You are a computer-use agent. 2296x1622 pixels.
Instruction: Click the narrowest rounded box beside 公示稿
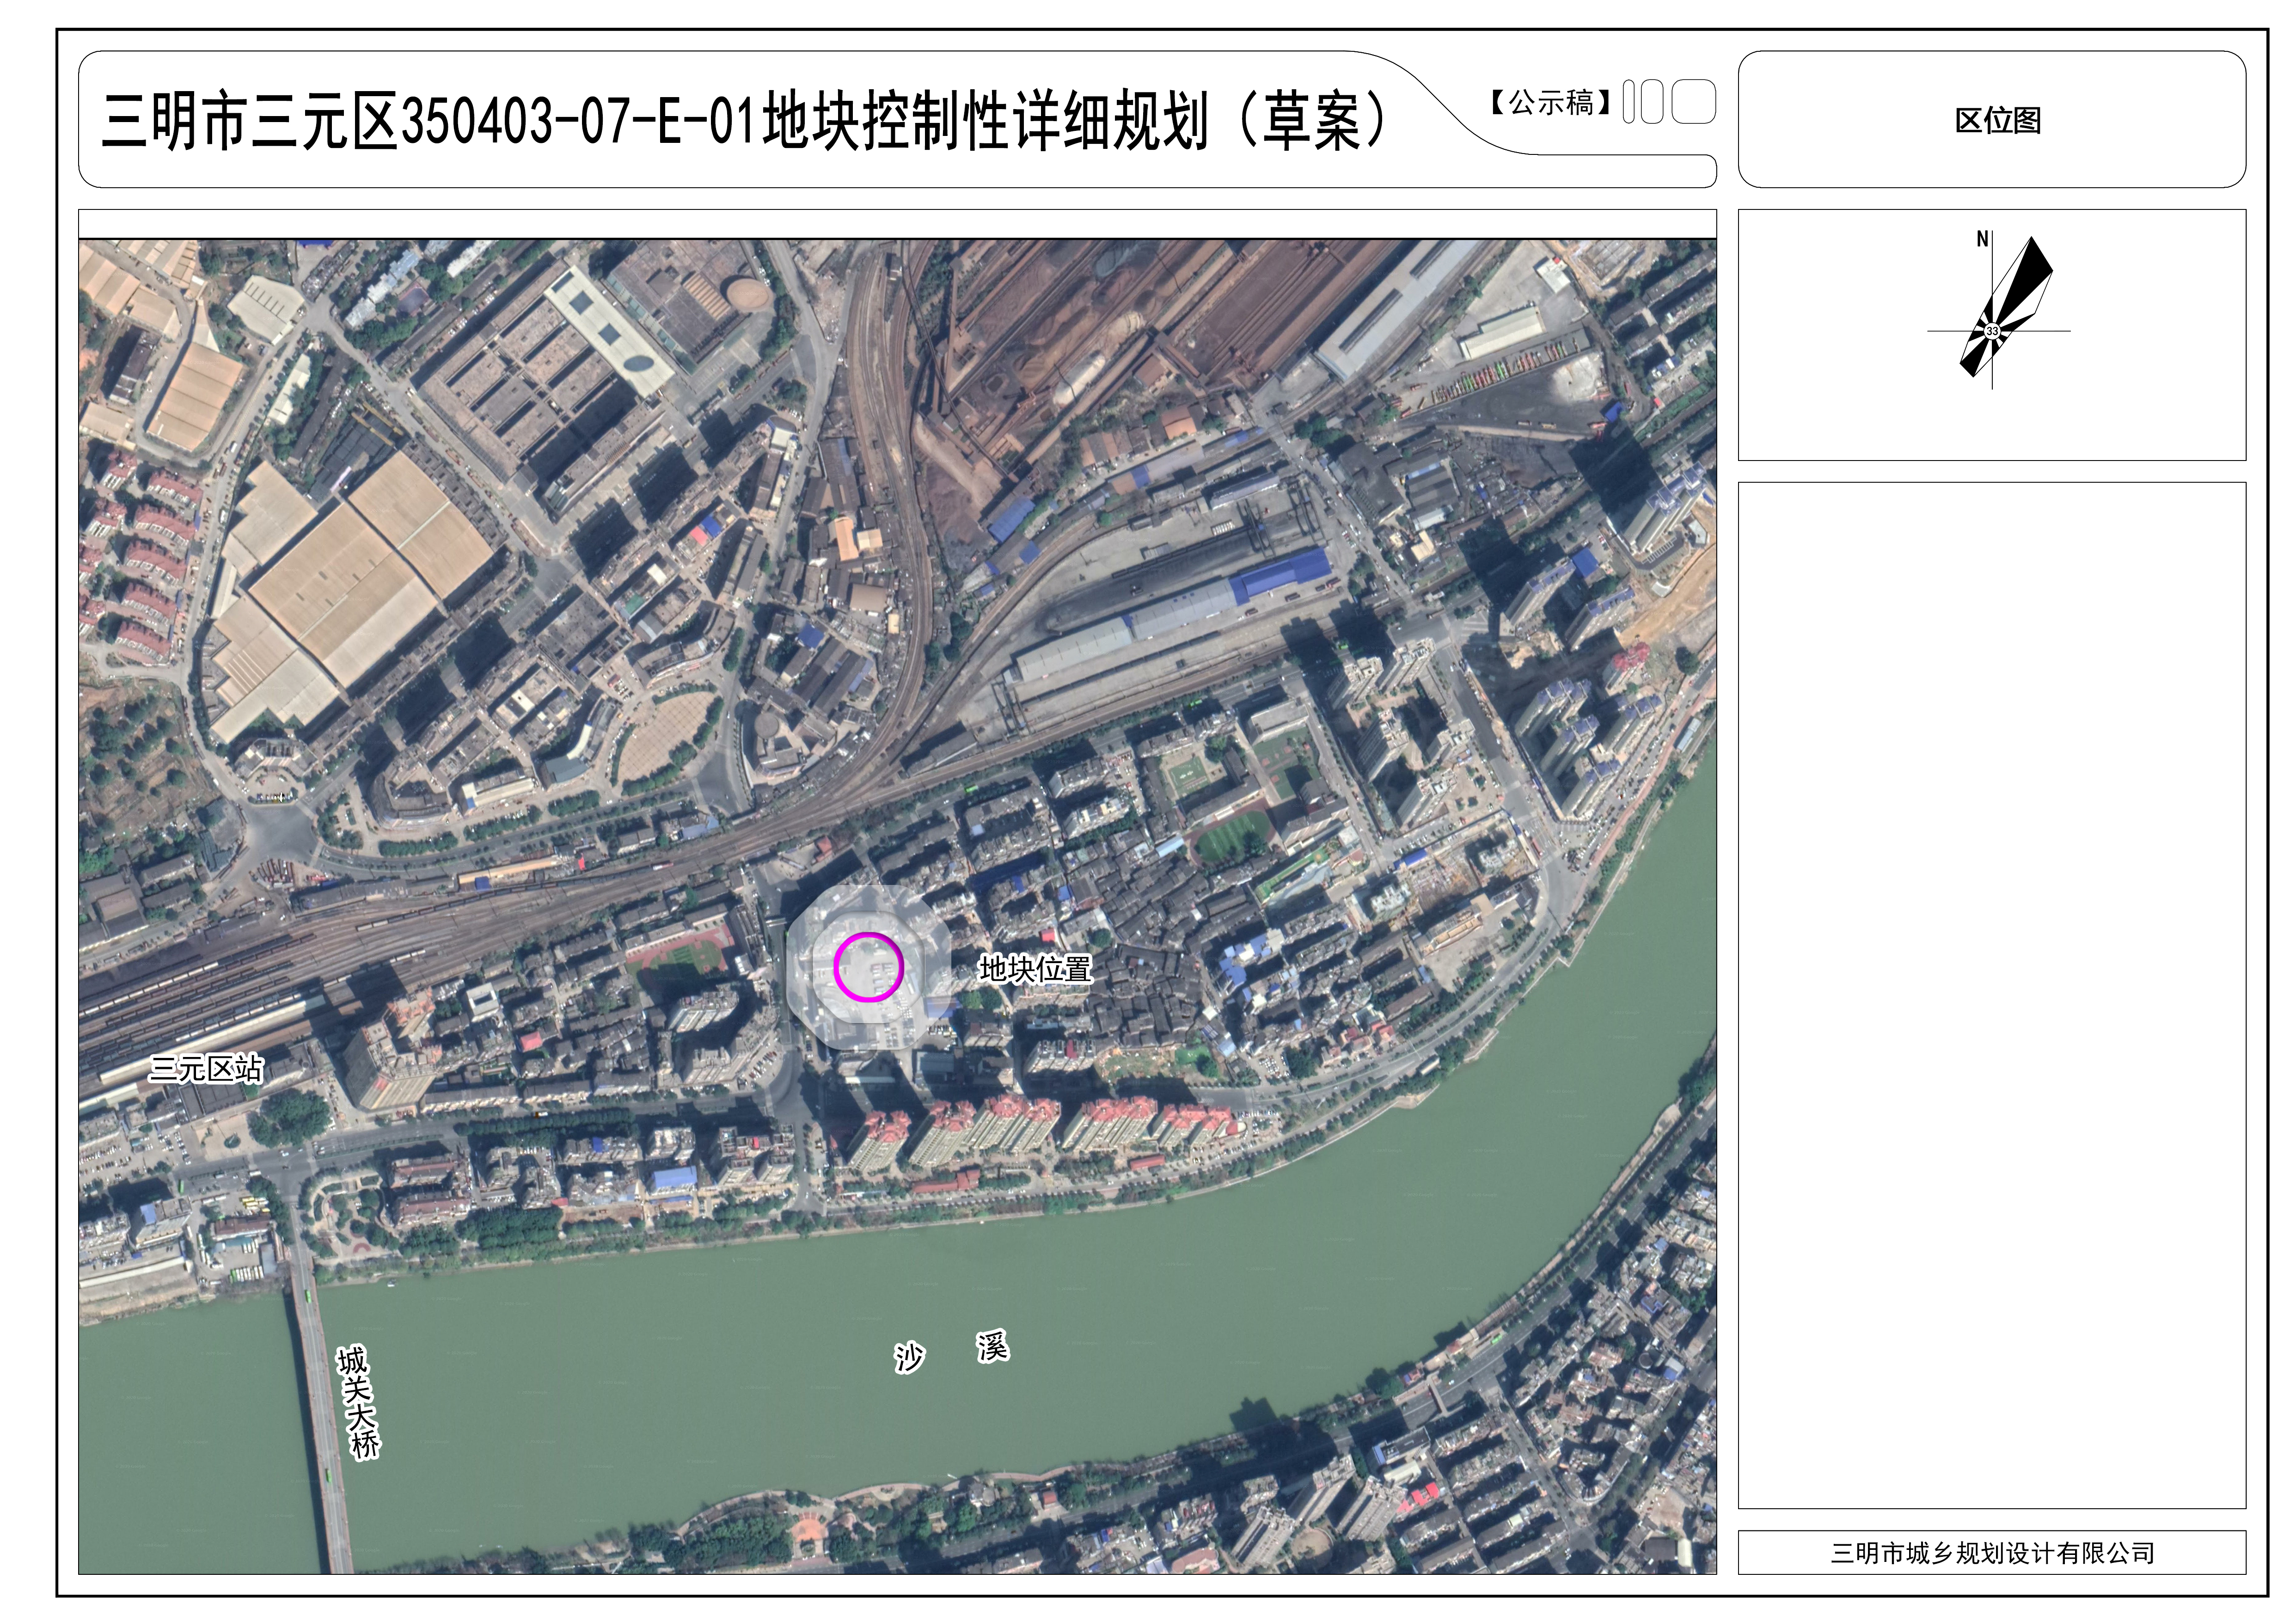1629,102
